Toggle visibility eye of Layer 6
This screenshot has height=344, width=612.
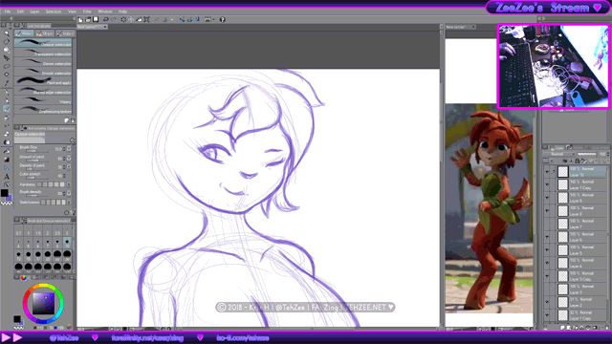[547, 237]
